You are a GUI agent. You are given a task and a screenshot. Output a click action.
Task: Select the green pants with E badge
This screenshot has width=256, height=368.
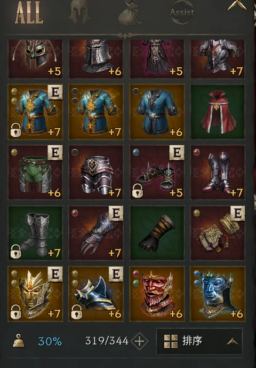[x=35, y=173]
